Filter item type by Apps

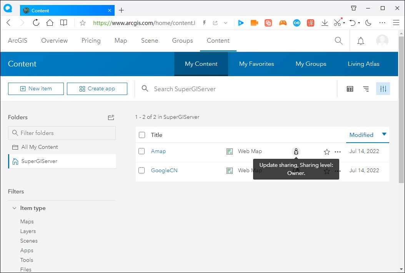coord(27,250)
